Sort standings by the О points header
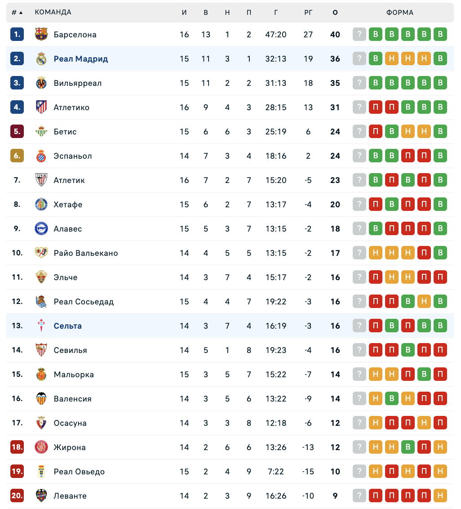 [x=335, y=13]
